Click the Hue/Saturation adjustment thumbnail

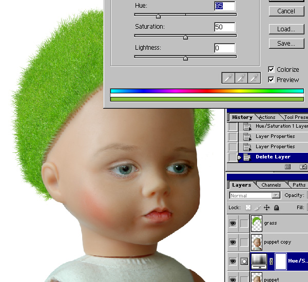(x=259, y=261)
